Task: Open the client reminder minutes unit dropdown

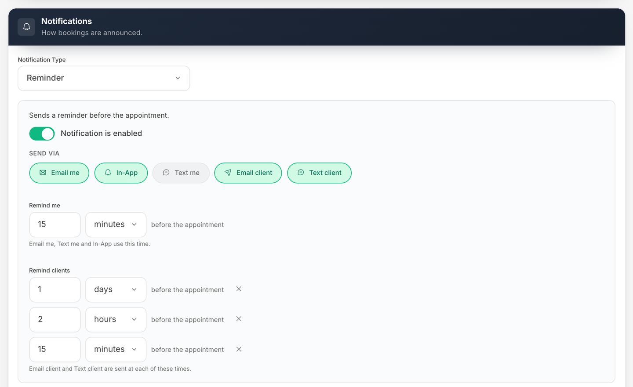Action: point(116,349)
